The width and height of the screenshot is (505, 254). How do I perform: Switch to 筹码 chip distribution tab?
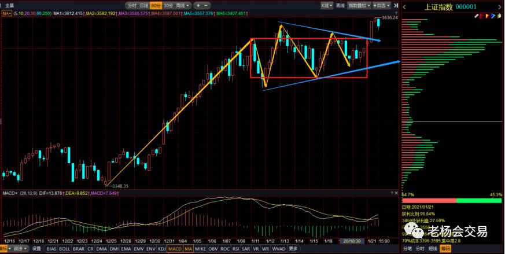pos(445,249)
